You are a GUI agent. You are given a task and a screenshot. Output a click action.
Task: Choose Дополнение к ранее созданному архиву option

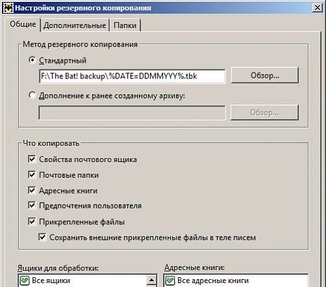[x=33, y=95]
